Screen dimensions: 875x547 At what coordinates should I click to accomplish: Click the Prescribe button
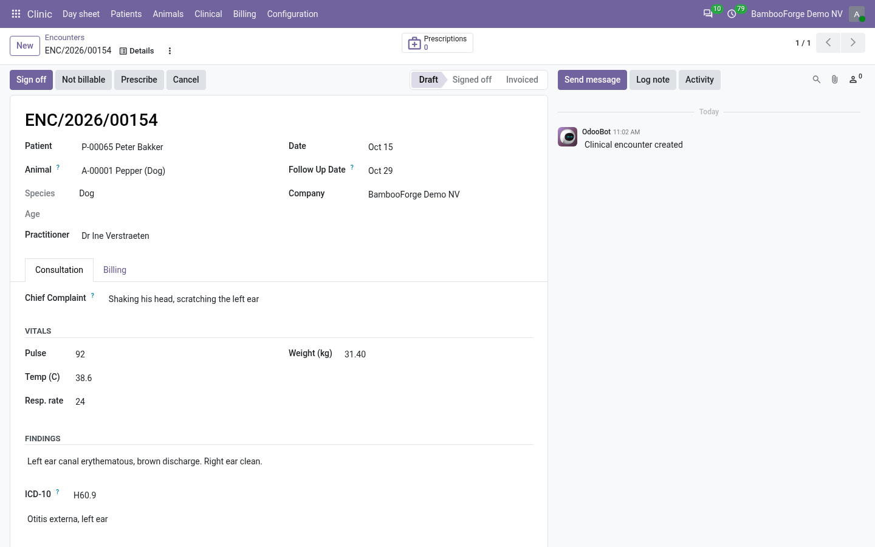pos(139,80)
